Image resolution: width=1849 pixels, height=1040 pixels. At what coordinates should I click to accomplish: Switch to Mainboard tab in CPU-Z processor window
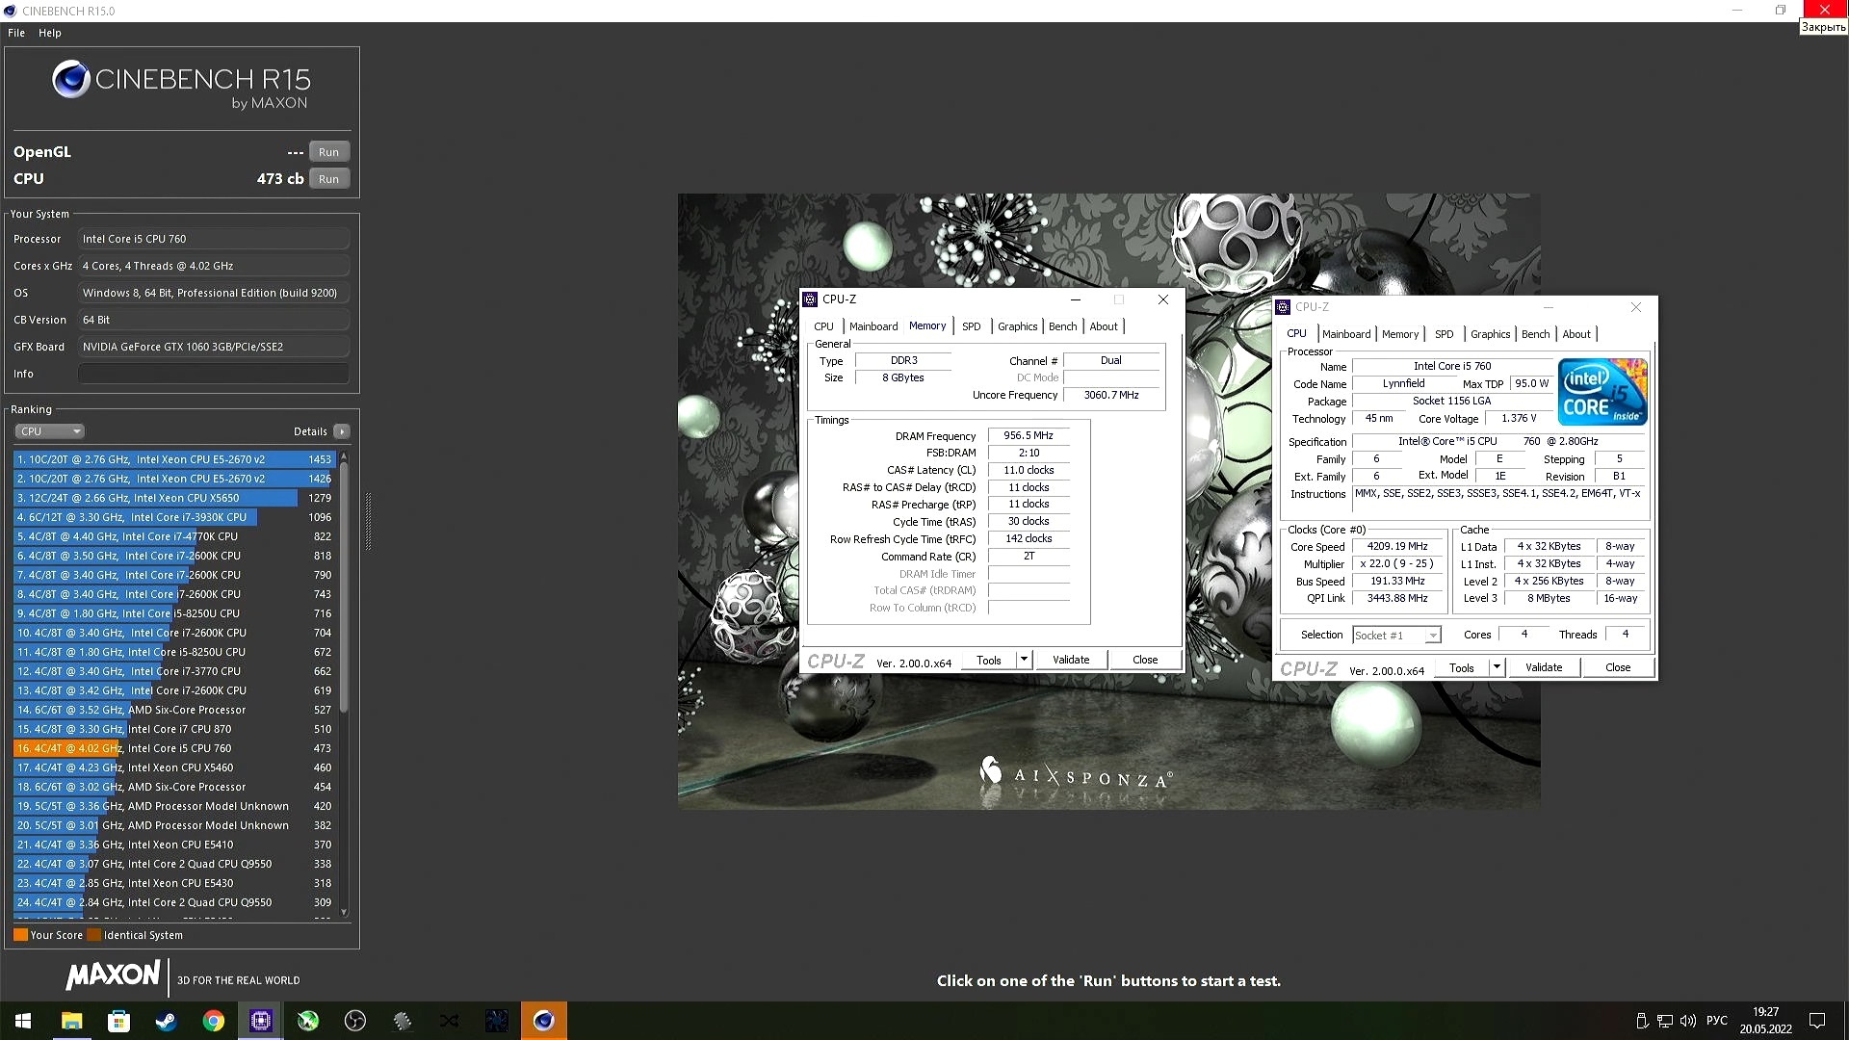(x=1346, y=334)
